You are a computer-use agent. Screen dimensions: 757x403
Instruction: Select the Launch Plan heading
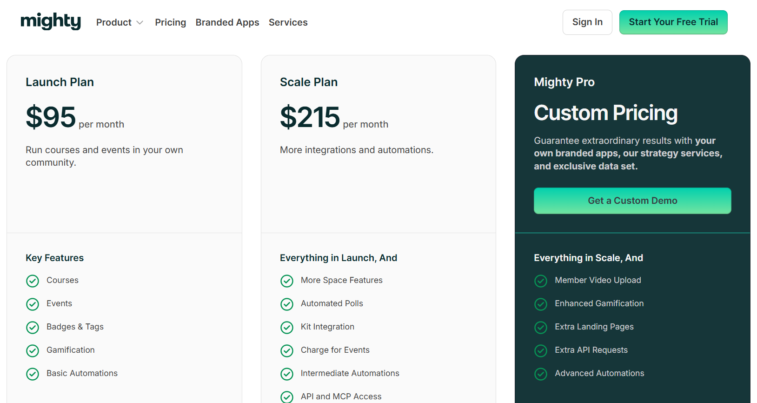[60, 82]
